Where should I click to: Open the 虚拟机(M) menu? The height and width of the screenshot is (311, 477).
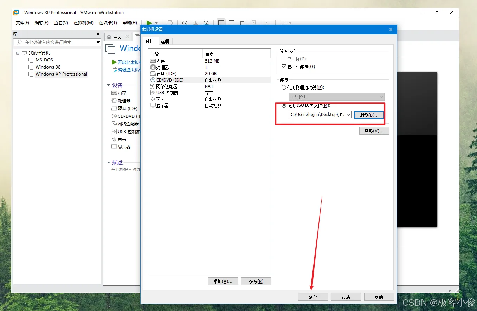[x=83, y=23]
